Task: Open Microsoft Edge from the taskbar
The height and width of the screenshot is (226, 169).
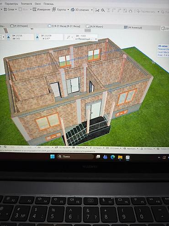Action: pos(113,157)
